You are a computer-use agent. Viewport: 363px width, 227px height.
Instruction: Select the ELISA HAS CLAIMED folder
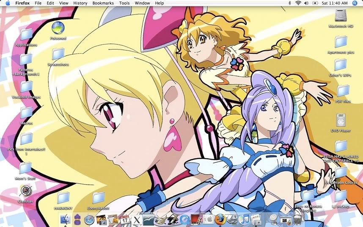tap(341, 151)
